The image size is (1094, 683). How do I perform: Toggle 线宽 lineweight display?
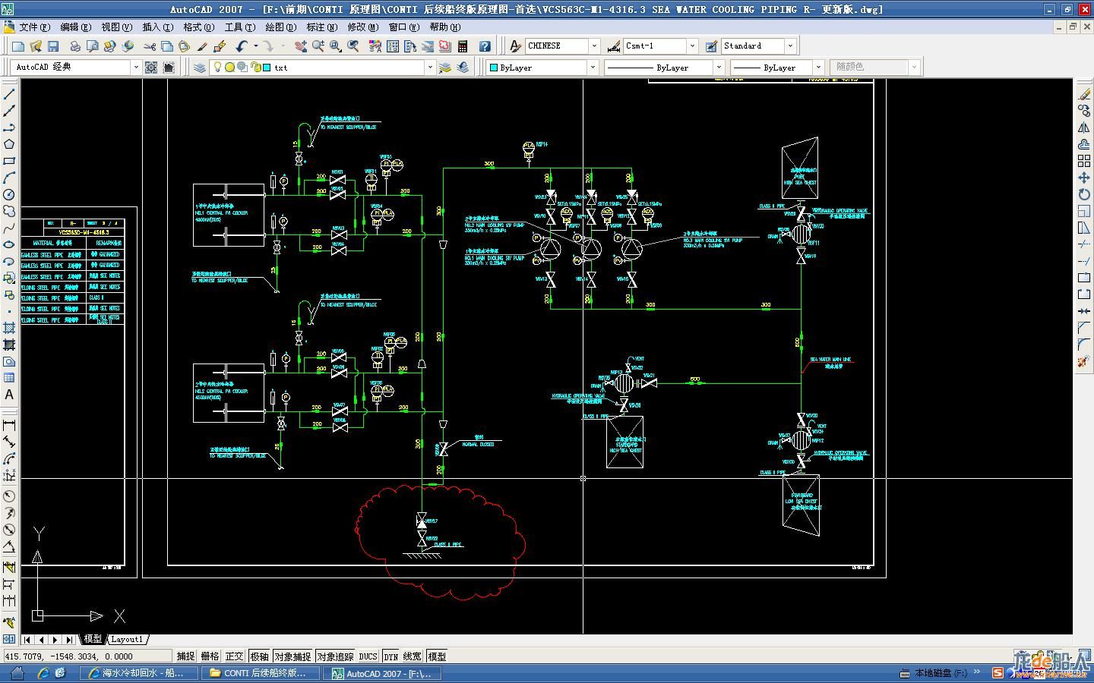413,656
